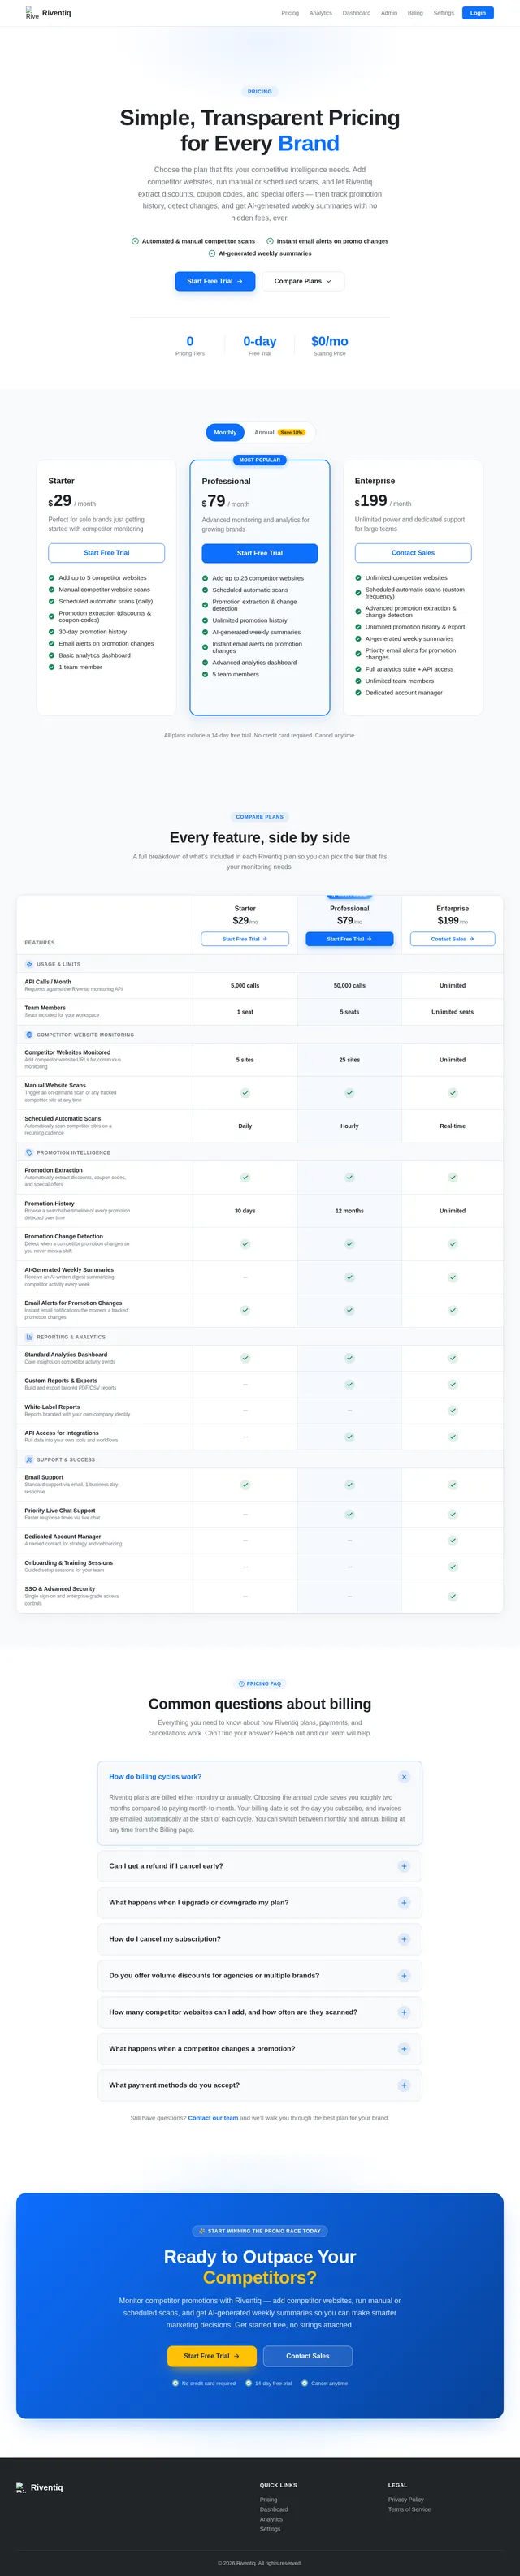Click check icon next to Cancel anytime
The height and width of the screenshot is (2576, 520).
pos(305,2383)
